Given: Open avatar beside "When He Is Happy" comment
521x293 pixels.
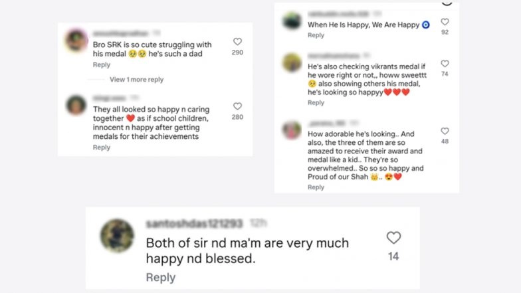Looking at the screenshot, I should click(x=292, y=21).
